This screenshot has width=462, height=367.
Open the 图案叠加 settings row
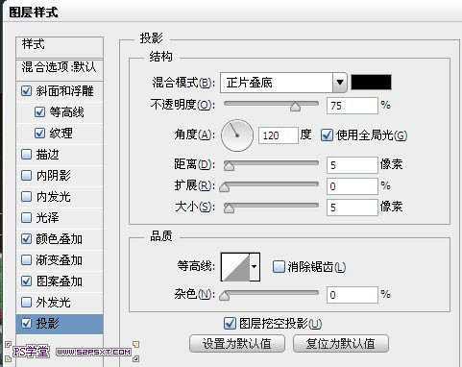point(60,281)
